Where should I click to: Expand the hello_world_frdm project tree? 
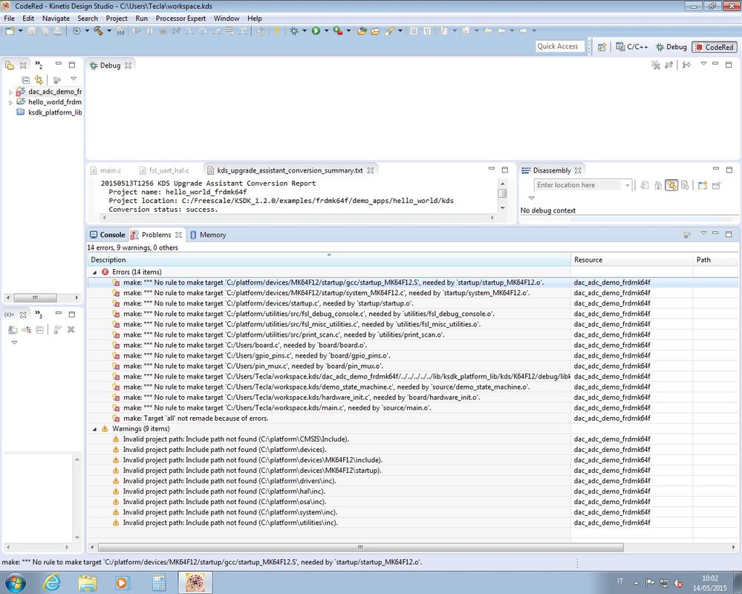(x=10, y=103)
